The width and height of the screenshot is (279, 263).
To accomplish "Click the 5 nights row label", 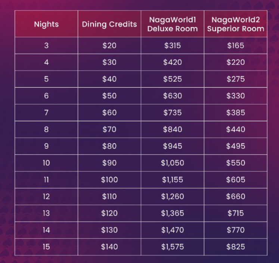I will point(46,79).
